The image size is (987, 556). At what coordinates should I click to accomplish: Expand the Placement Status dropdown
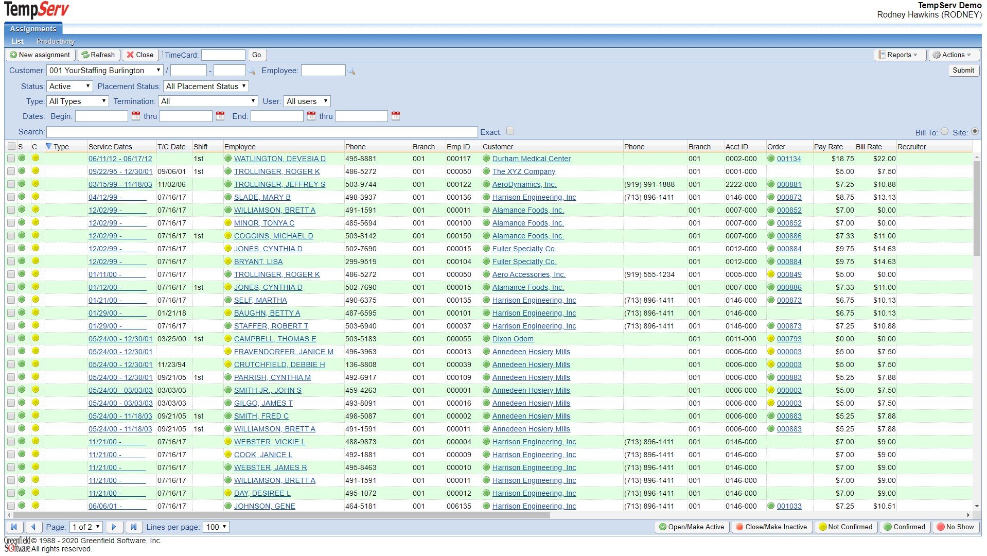(x=206, y=86)
